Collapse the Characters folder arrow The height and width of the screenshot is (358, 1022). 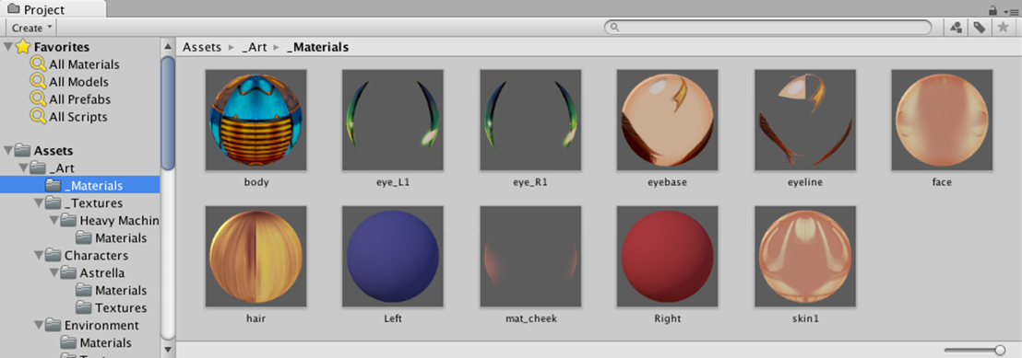[x=39, y=256]
